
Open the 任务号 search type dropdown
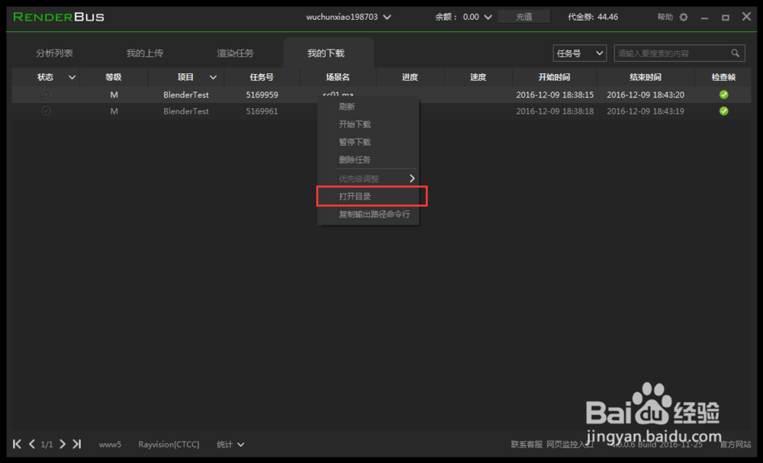[x=580, y=53]
